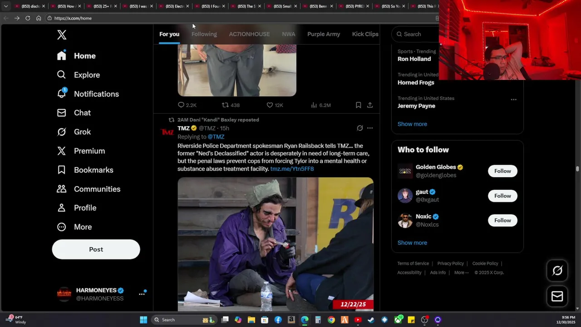Open Privacy Policy link
The height and width of the screenshot is (327, 581).
click(x=450, y=263)
